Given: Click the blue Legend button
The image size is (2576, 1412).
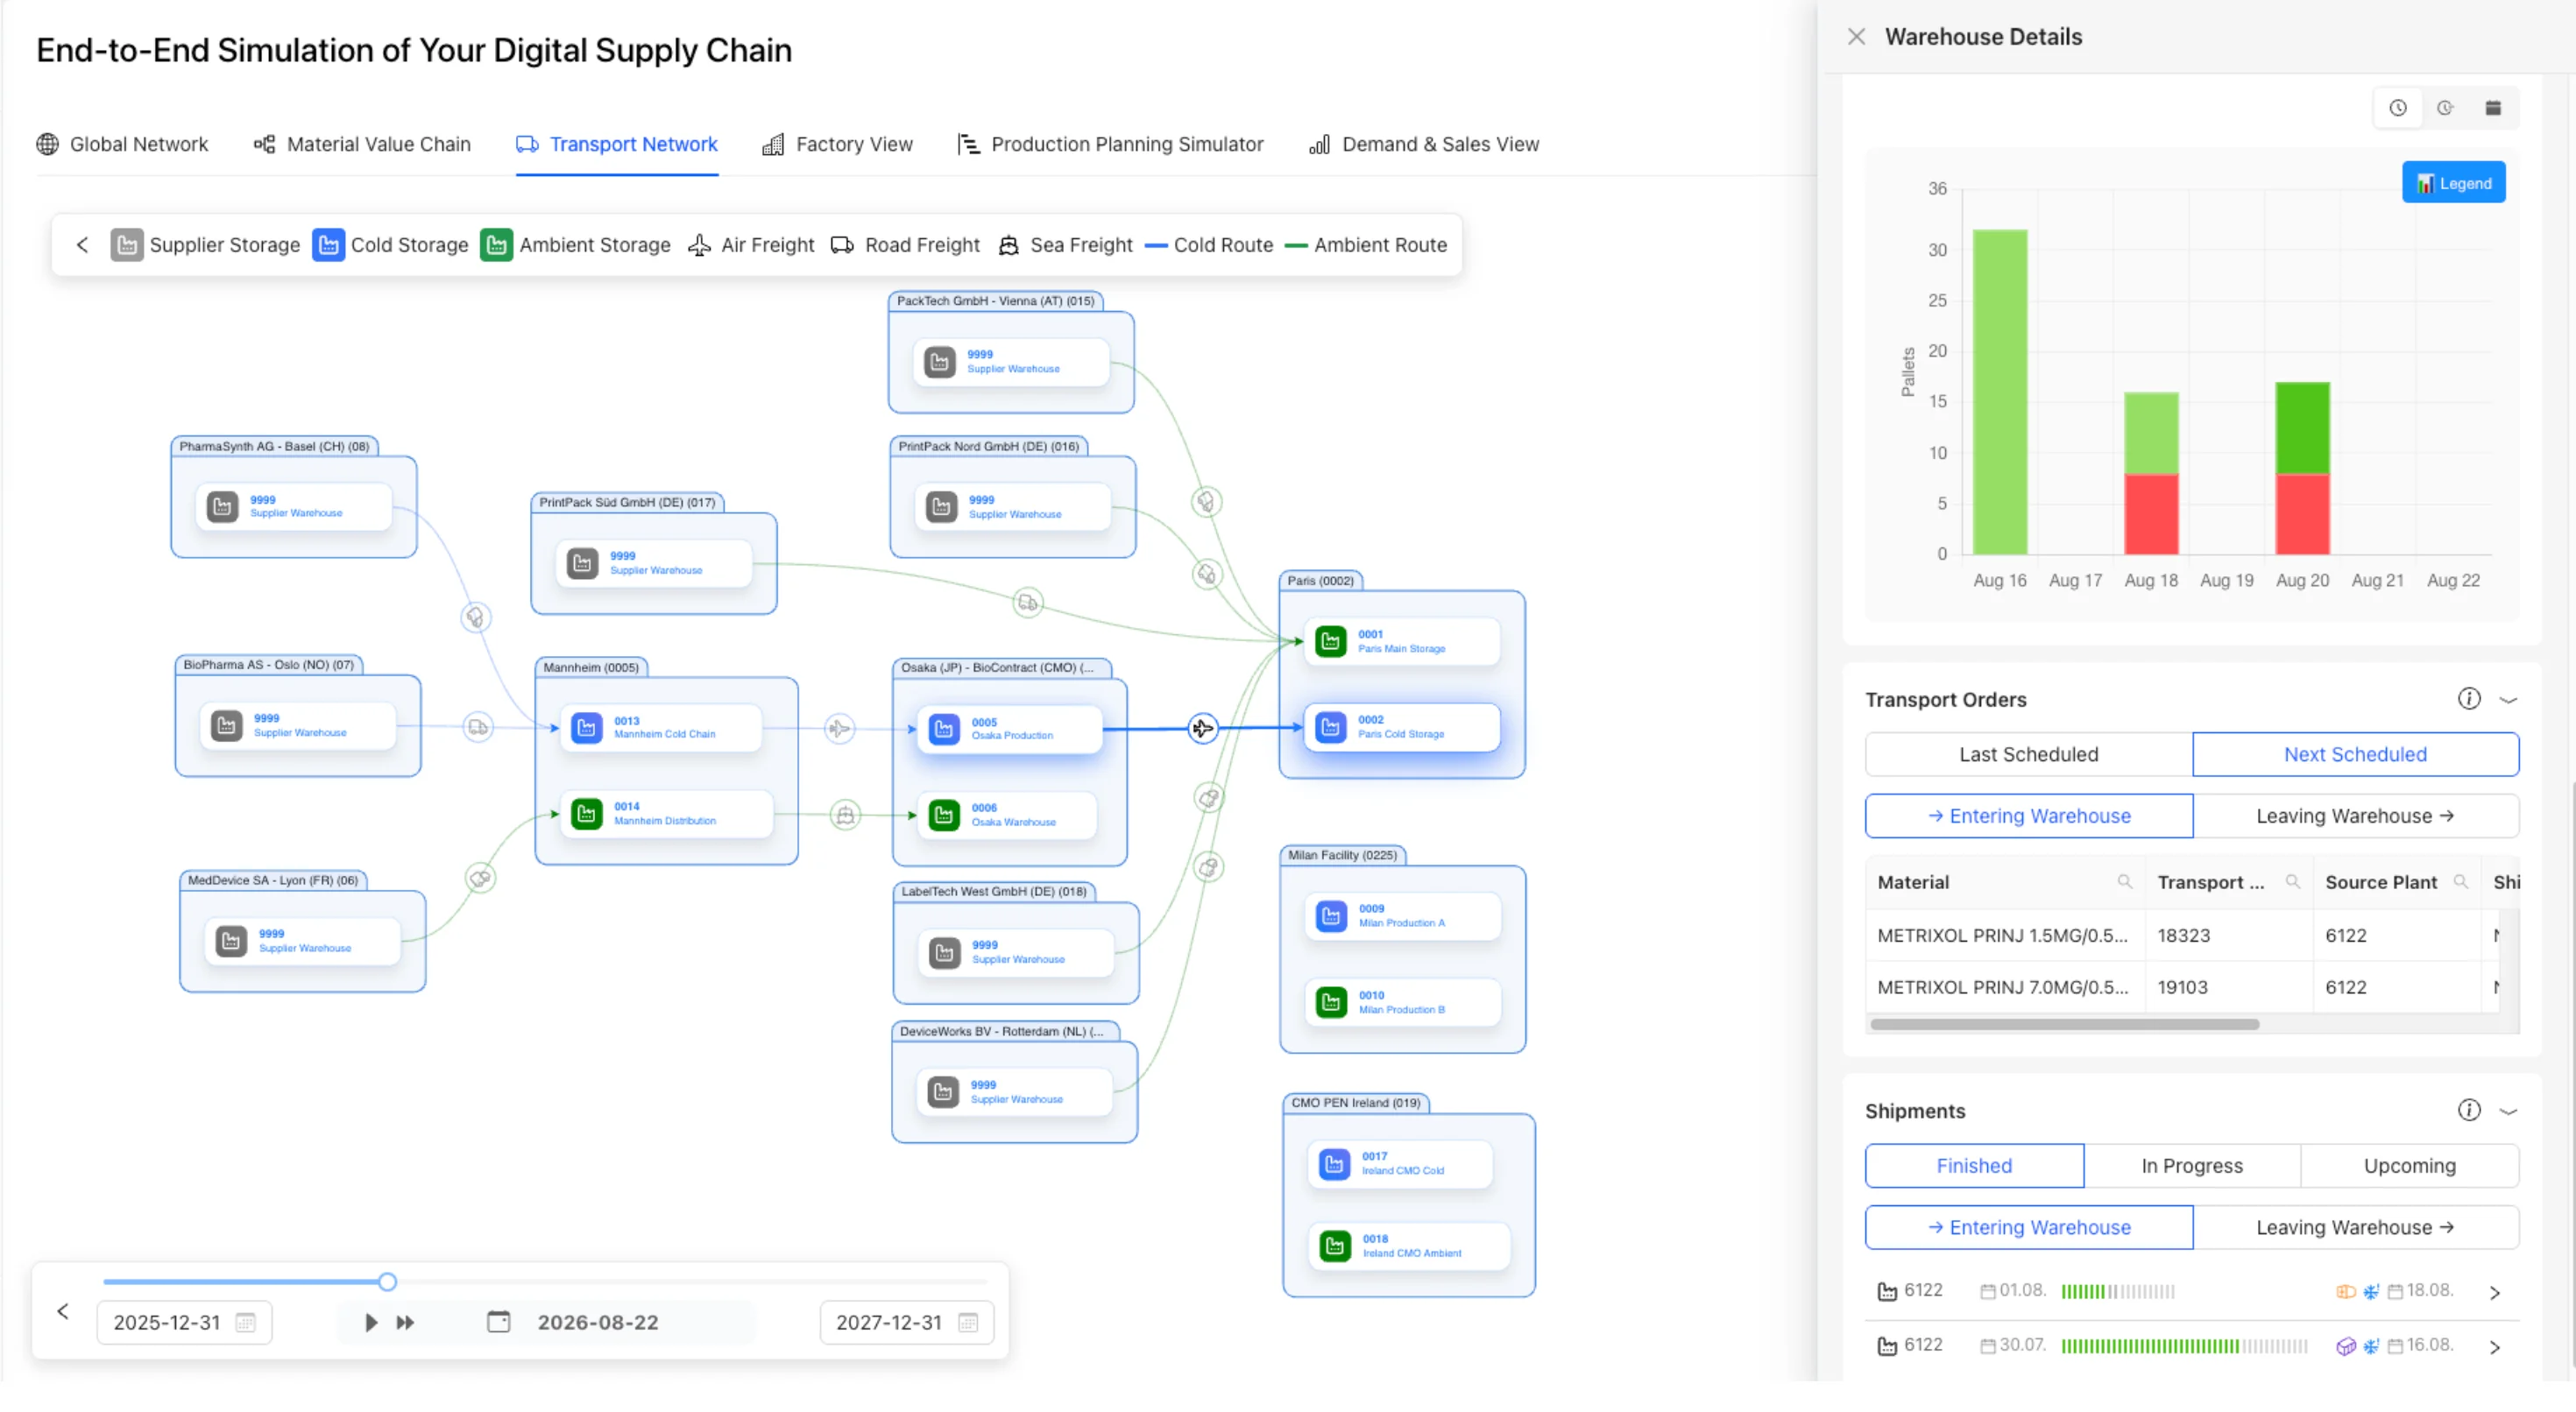Looking at the screenshot, I should coord(2453,183).
